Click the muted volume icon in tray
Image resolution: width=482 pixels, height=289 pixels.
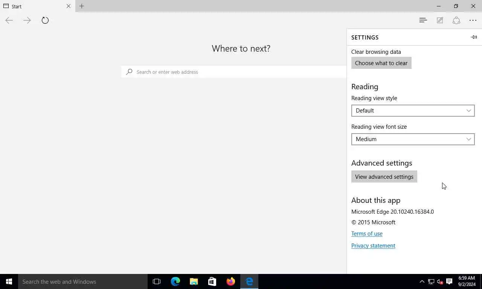[x=440, y=281]
